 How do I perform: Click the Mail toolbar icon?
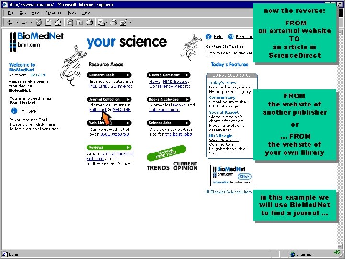tap(101, 23)
